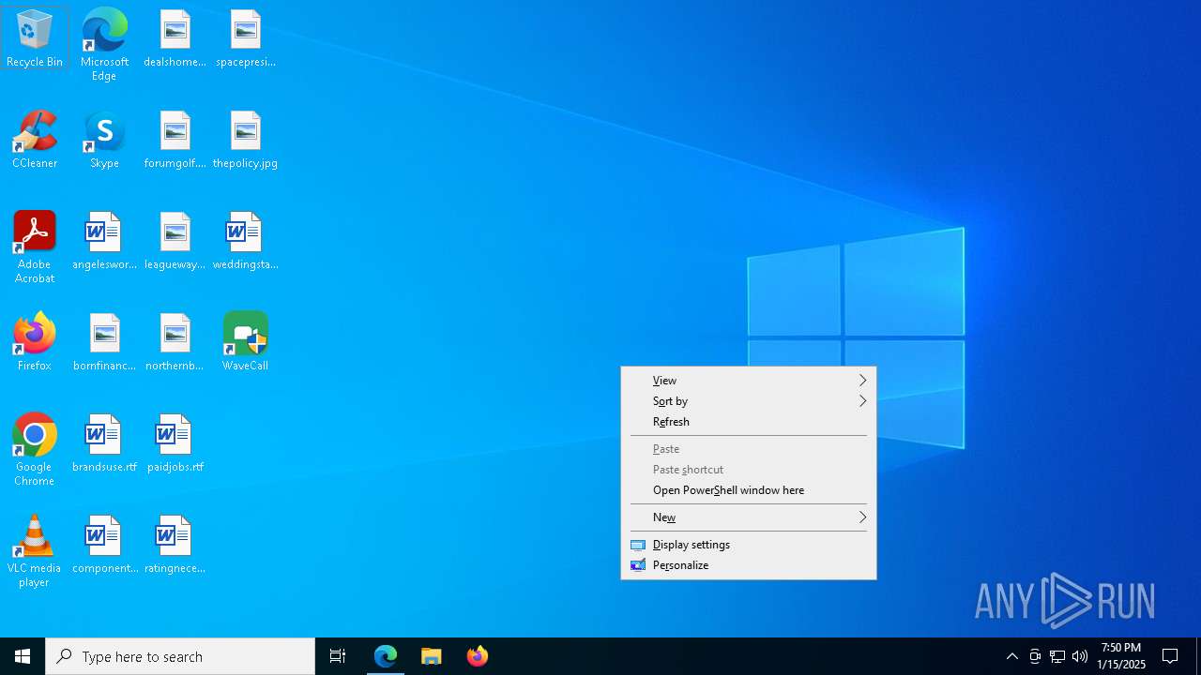Open the volume tray icon

(1080, 656)
